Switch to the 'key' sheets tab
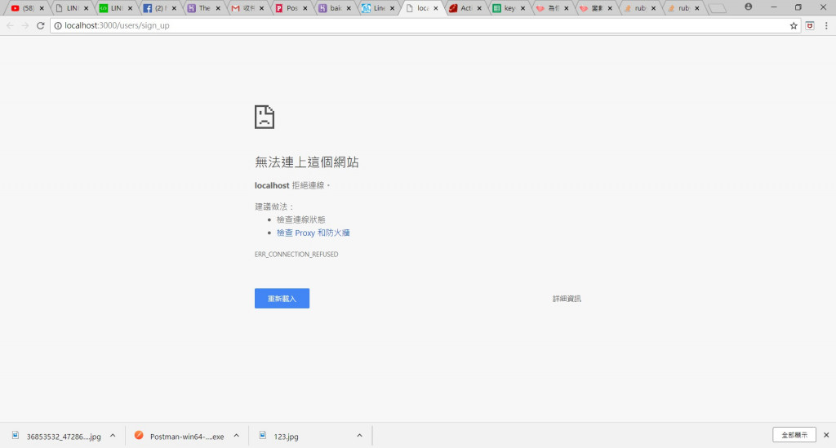Viewport: 836px width, 448px height. [x=508, y=8]
